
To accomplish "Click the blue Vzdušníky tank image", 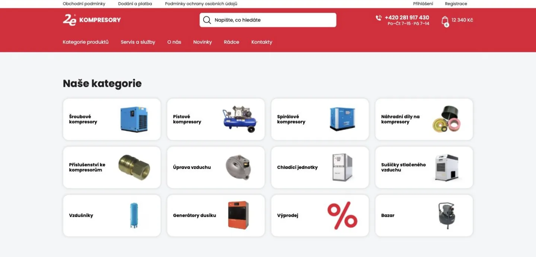I will pyautogui.click(x=134, y=215).
